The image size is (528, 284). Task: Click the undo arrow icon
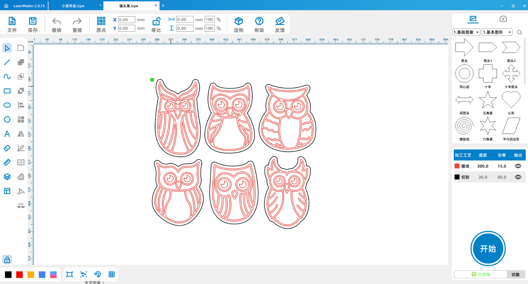pos(56,22)
